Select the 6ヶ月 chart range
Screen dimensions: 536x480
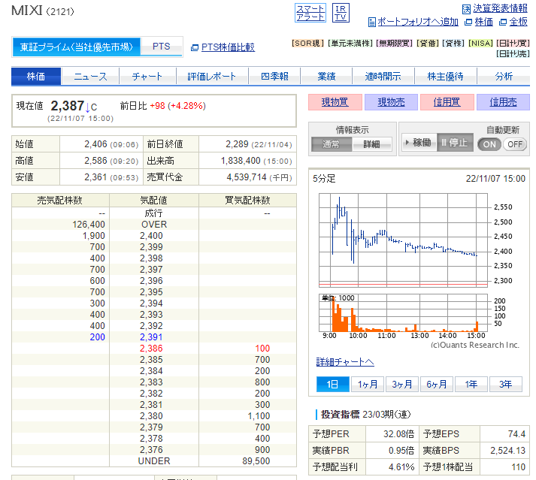(437, 385)
